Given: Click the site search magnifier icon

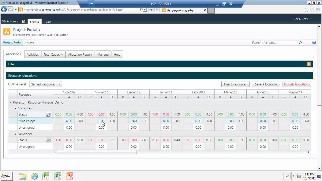Looking at the screenshot, I should tap(300, 43).
